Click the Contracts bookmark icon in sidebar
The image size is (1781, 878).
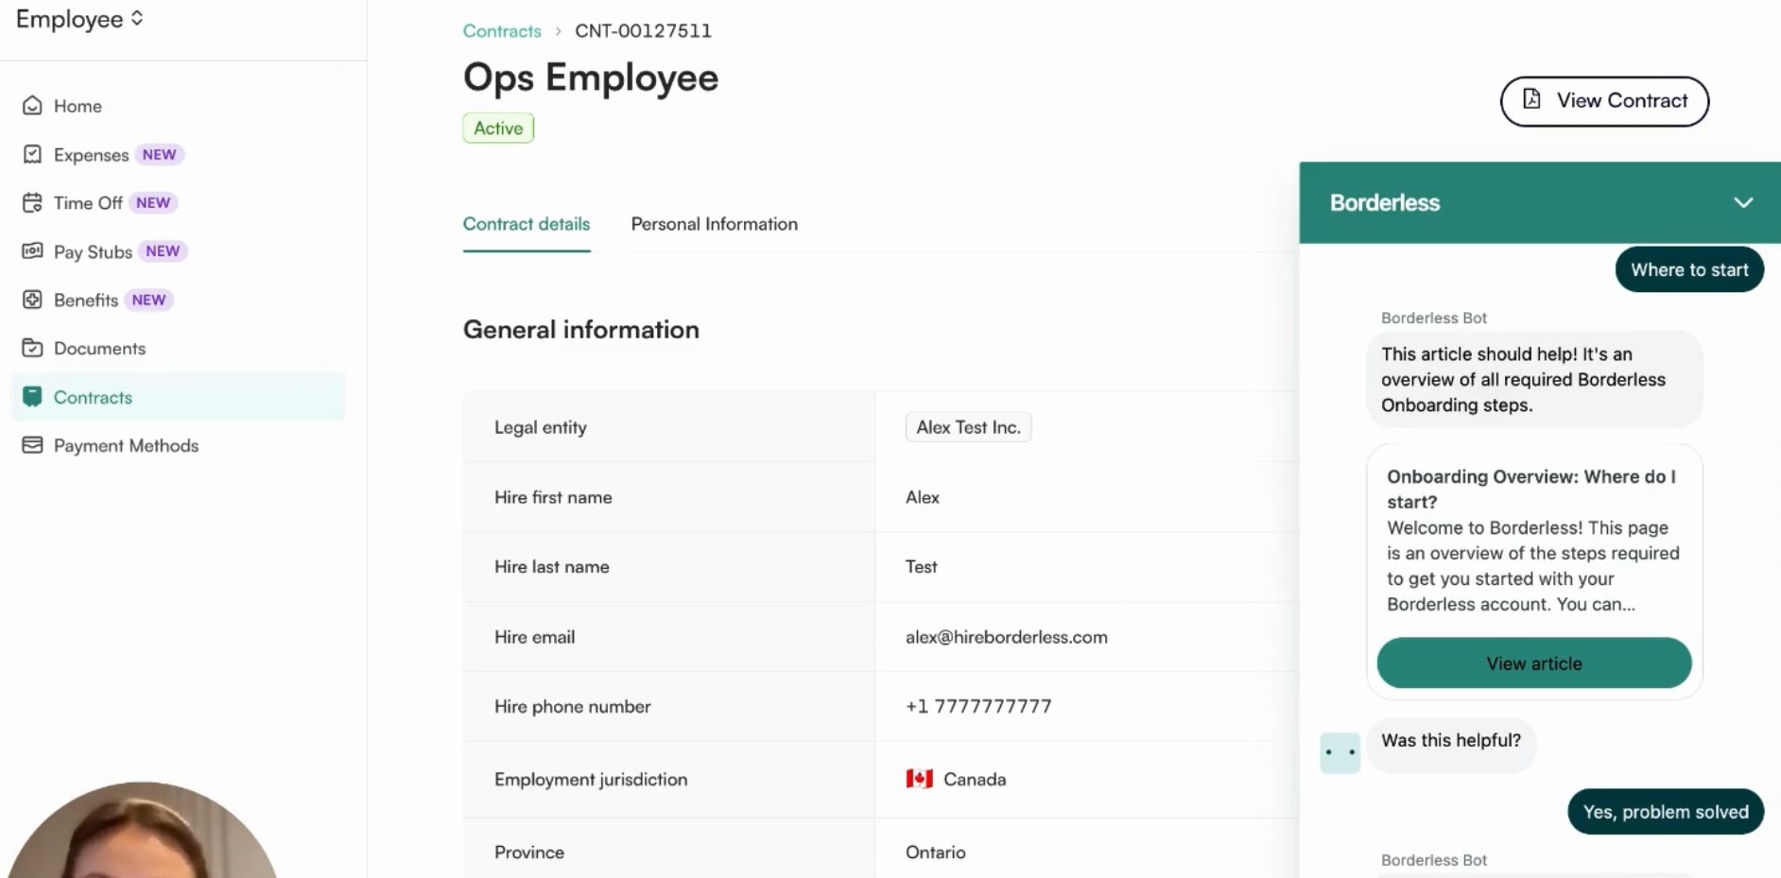pos(33,396)
